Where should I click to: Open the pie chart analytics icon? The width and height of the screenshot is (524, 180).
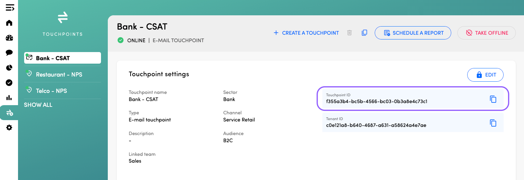[9, 68]
